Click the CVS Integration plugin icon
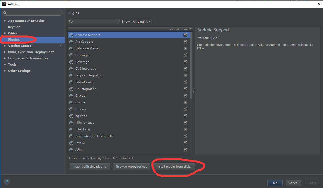This screenshot has height=188, width=323. click(71, 69)
